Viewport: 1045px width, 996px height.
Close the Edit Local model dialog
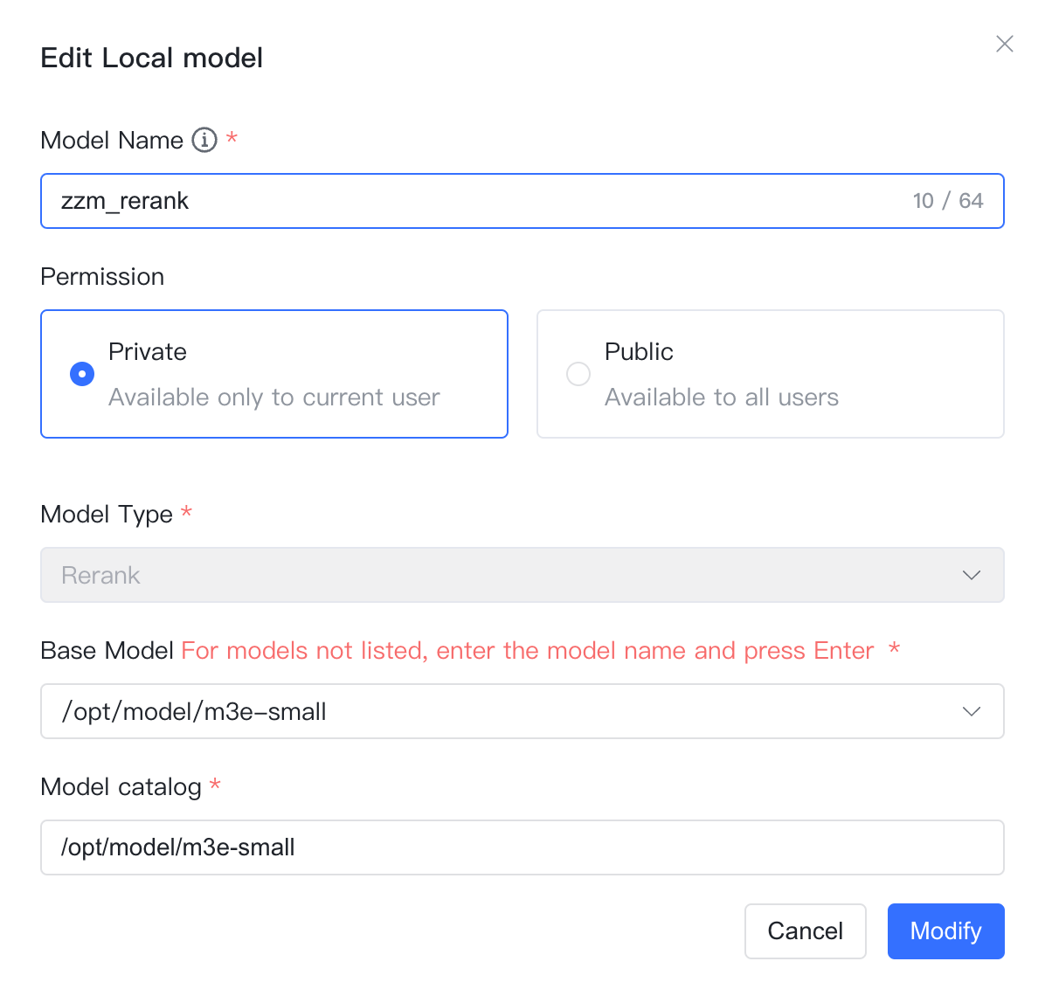point(1004,44)
